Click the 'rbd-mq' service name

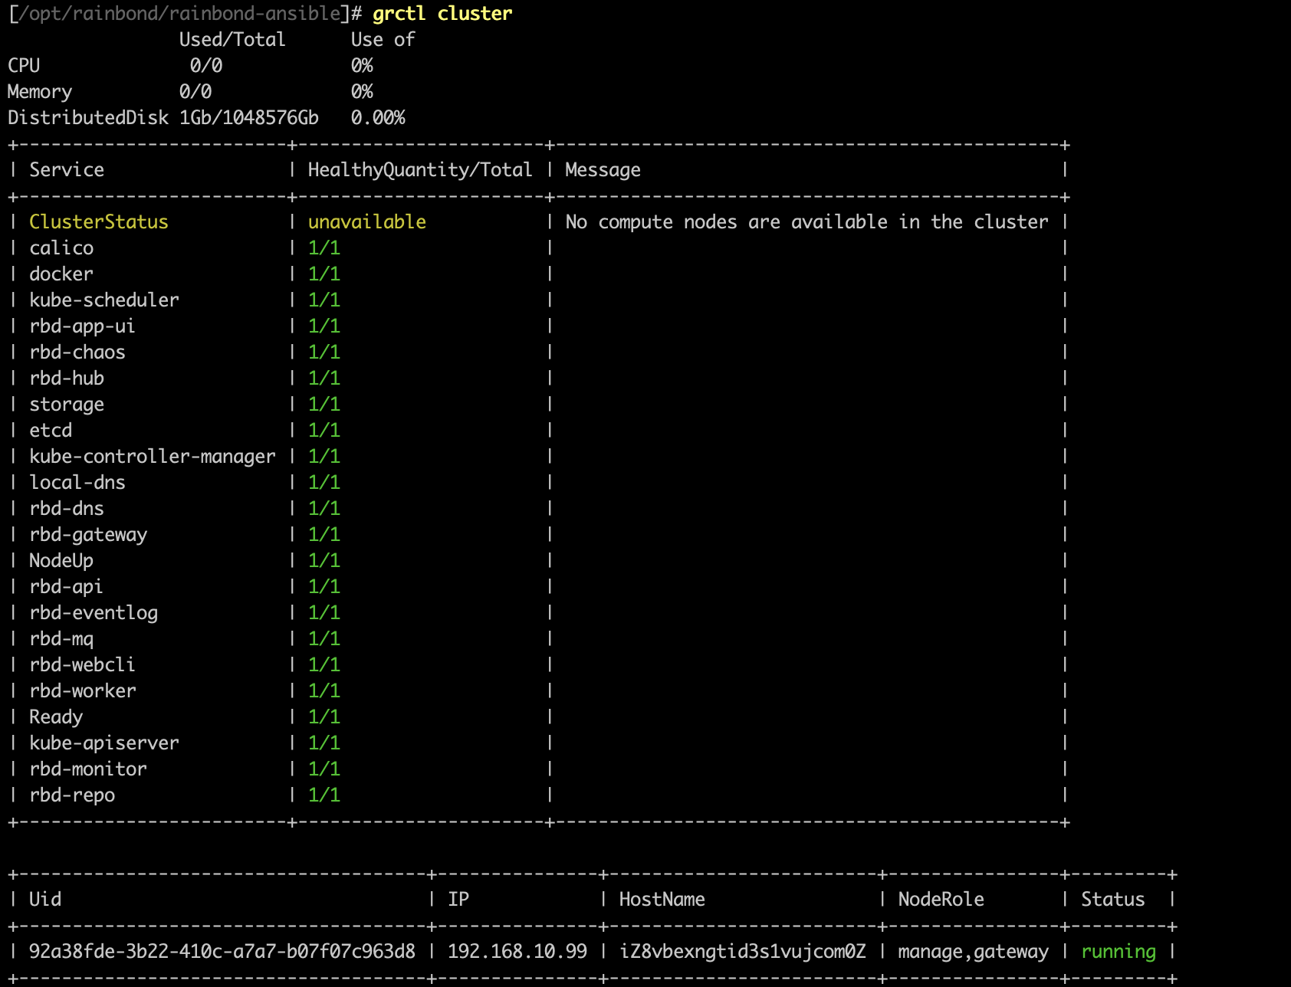pos(61,639)
